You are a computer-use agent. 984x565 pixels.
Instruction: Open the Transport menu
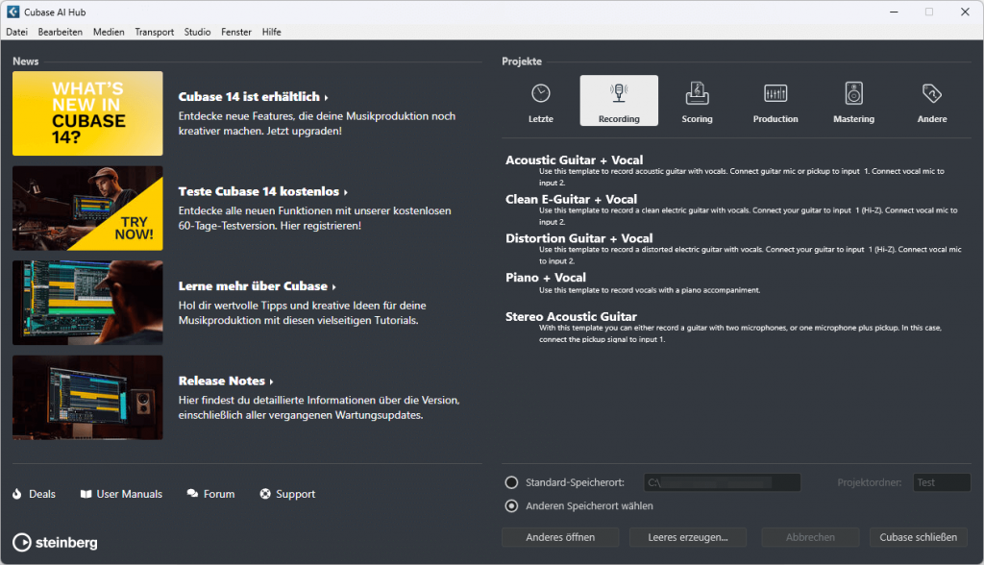click(x=155, y=32)
